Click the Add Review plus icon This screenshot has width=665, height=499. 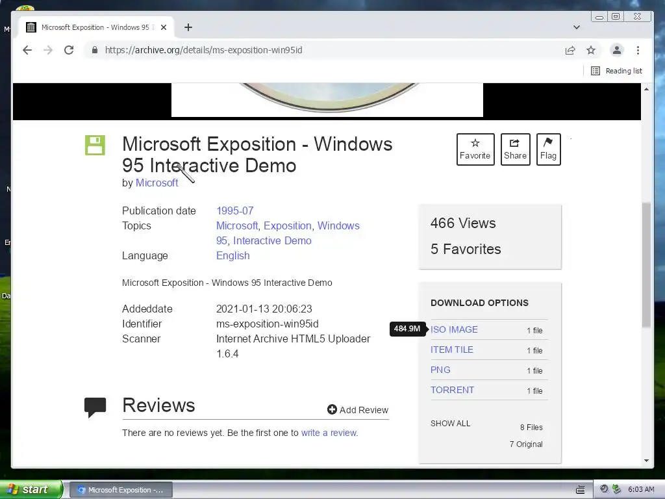(x=332, y=409)
